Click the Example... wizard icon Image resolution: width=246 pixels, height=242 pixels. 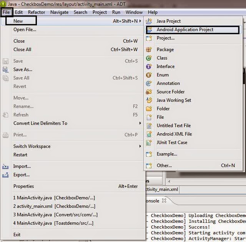point(149,154)
